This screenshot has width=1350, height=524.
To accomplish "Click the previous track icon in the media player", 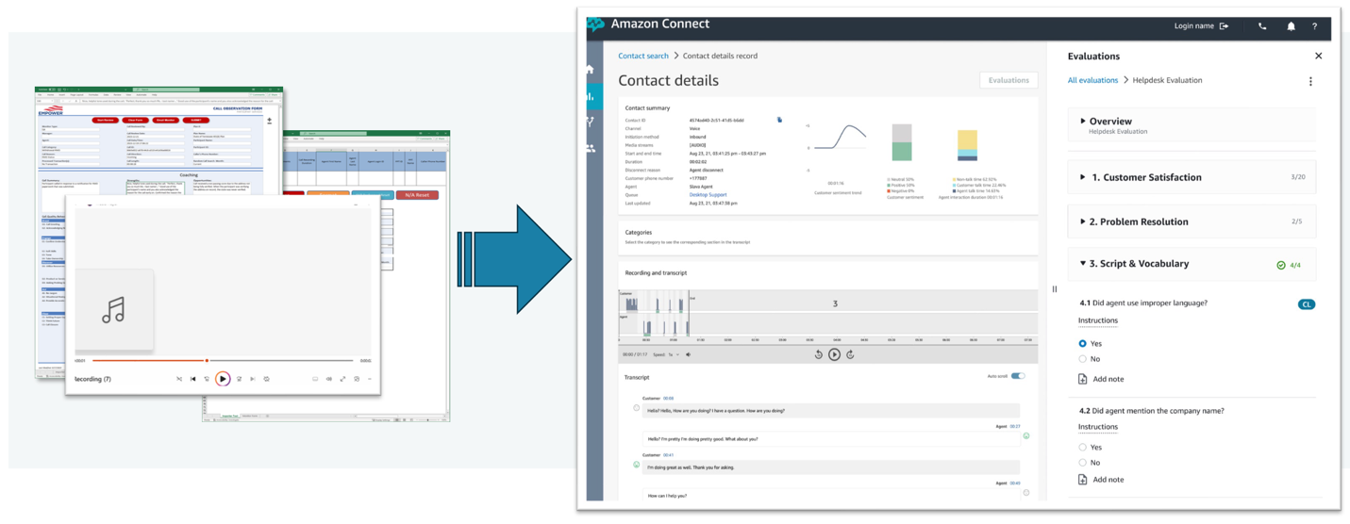I will (x=193, y=379).
